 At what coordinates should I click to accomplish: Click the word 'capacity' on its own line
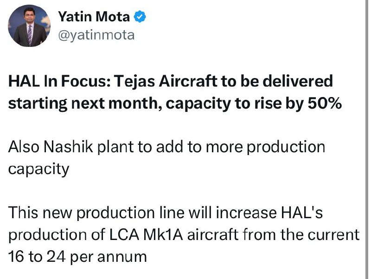point(39,169)
